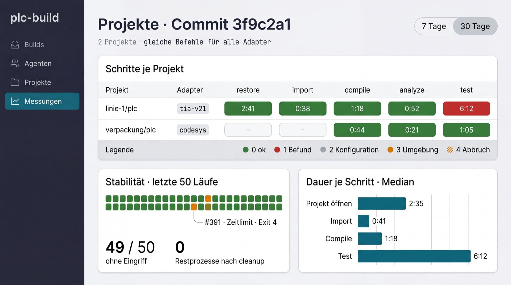The height and width of the screenshot is (285, 511).
Task: Click the codesys adapter tag
Action: tap(193, 130)
